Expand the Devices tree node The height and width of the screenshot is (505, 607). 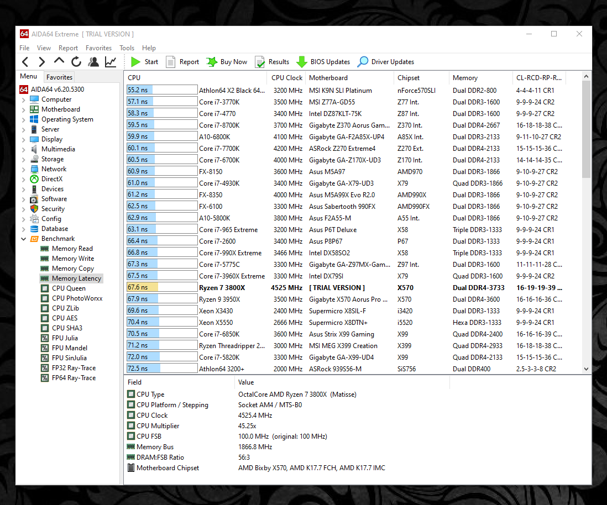(24, 189)
